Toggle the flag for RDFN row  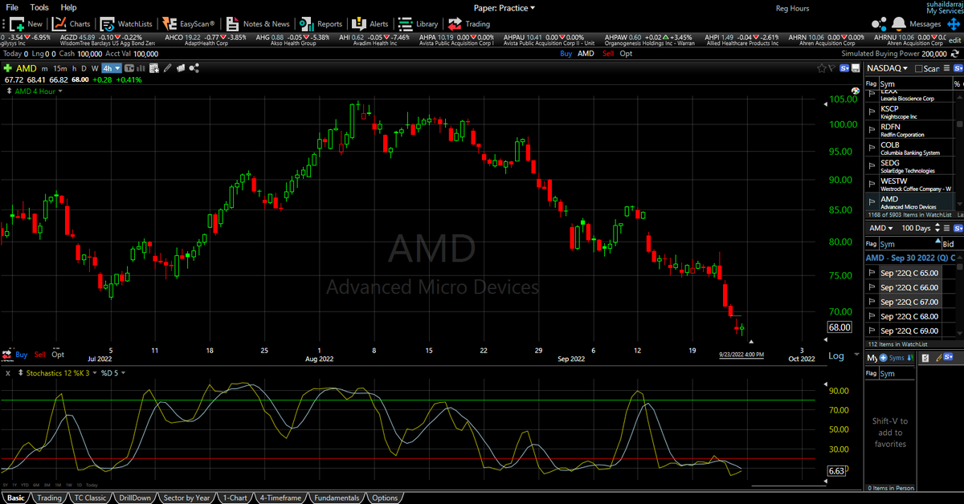tap(871, 130)
